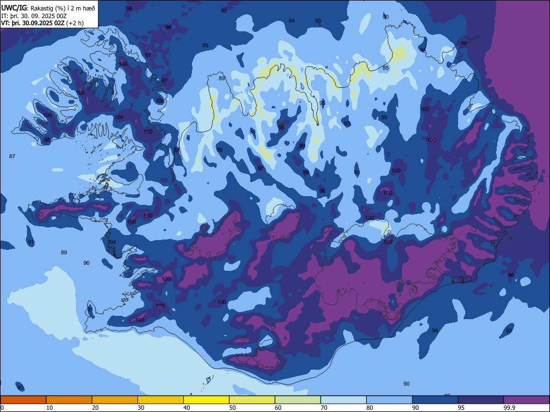The width and height of the screenshot is (550, 412).
Task: Pick the yellow-green 50–60 legend swatch
Action: click(252, 400)
